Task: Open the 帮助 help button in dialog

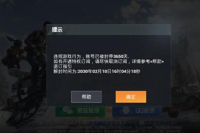Action: [86, 97]
